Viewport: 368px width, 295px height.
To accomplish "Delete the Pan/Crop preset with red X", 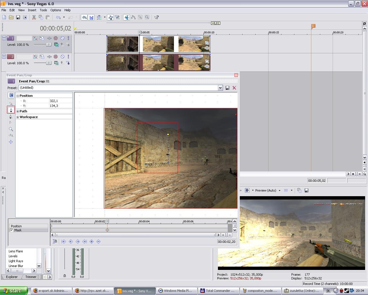I will click(234, 88).
